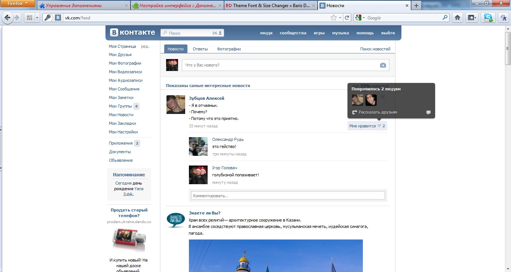Click the Firefox home button

point(457,18)
